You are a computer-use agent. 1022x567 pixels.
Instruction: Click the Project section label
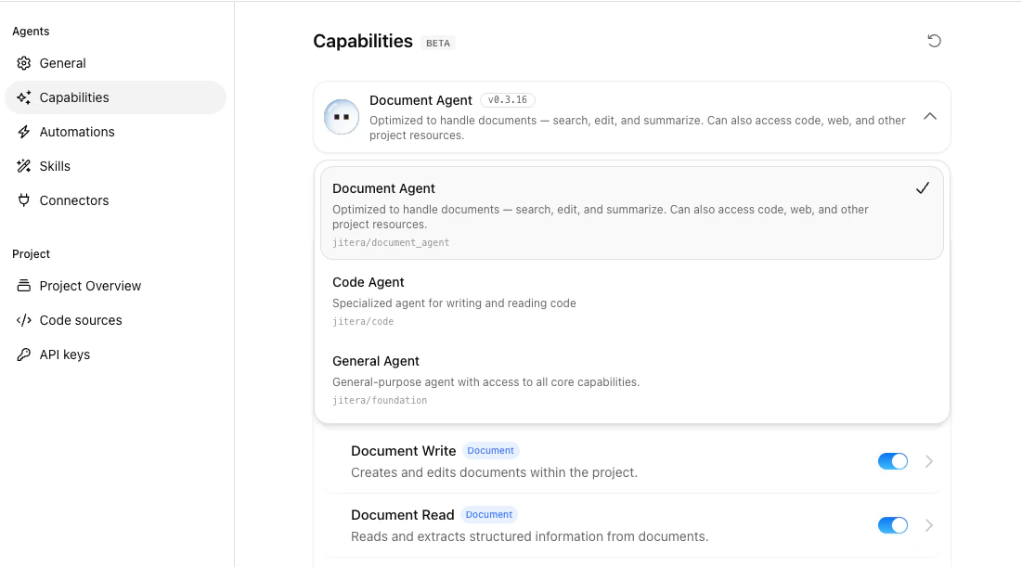tap(31, 254)
